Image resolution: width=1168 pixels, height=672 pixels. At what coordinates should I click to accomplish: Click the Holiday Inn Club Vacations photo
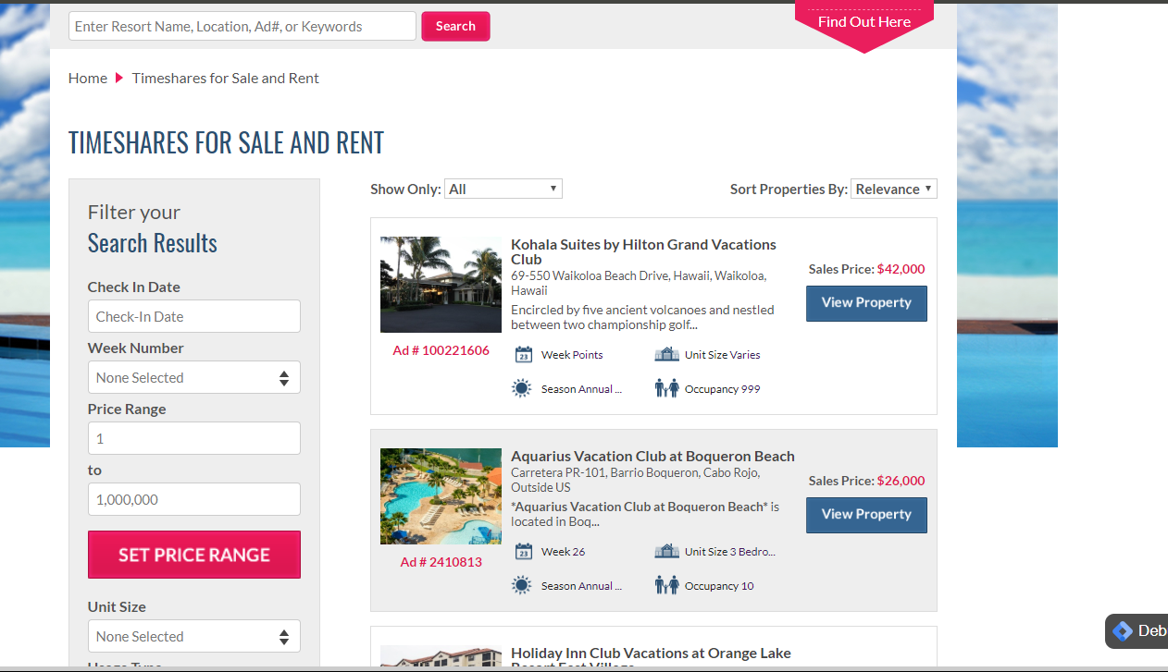(441, 658)
